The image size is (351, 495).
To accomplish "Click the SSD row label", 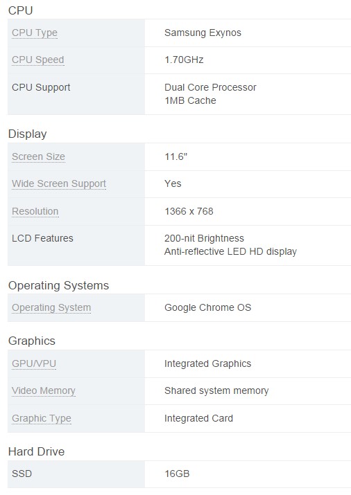I will pos(22,474).
